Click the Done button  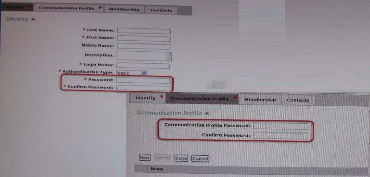[x=181, y=158]
